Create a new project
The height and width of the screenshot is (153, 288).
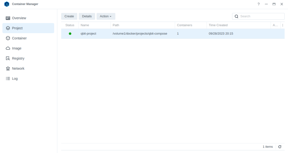pos(69,16)
